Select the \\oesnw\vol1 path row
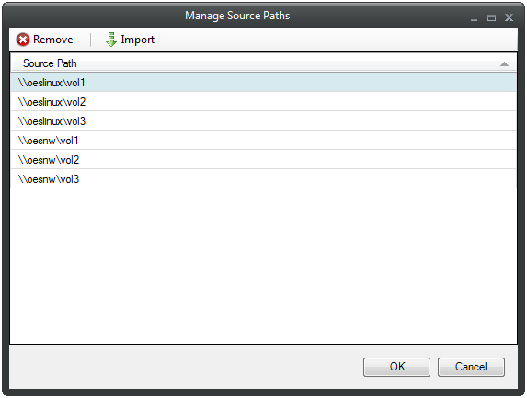This screenshot has width=527, height=398. (x=263, y=141)
